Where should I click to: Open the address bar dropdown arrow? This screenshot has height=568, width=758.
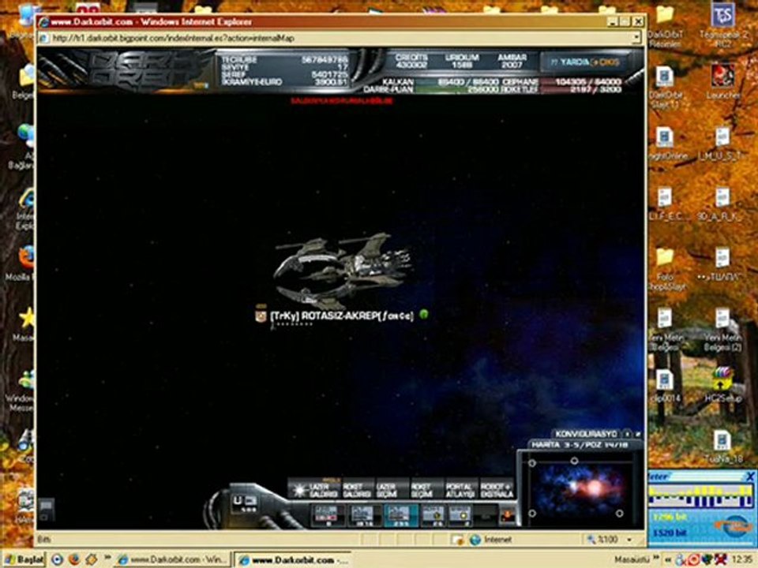coord(636,38)
